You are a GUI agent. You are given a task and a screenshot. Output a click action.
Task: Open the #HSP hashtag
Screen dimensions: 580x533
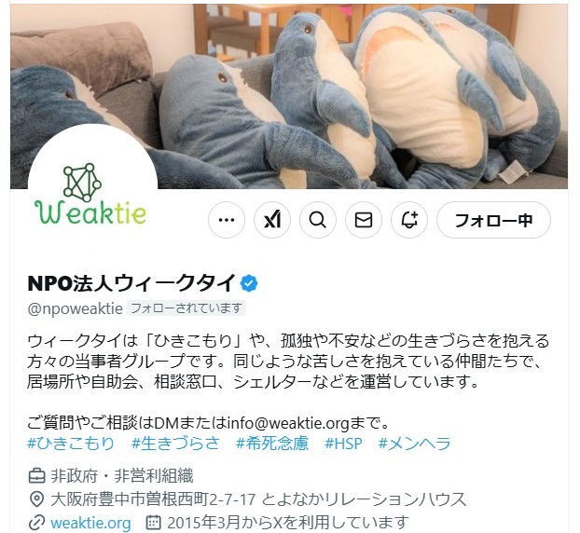click(343, 444)
